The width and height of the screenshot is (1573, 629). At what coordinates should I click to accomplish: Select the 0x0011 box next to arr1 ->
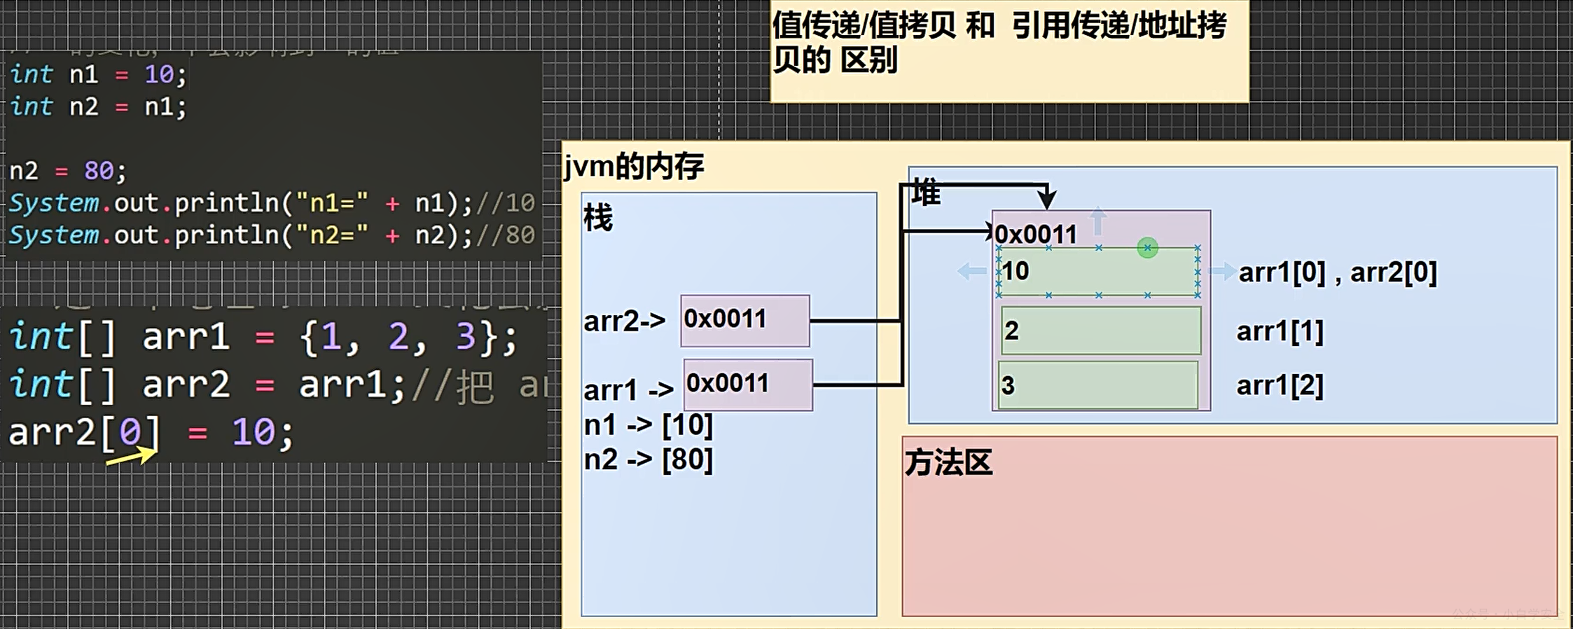pyautogui.click(x=748, y=385)
